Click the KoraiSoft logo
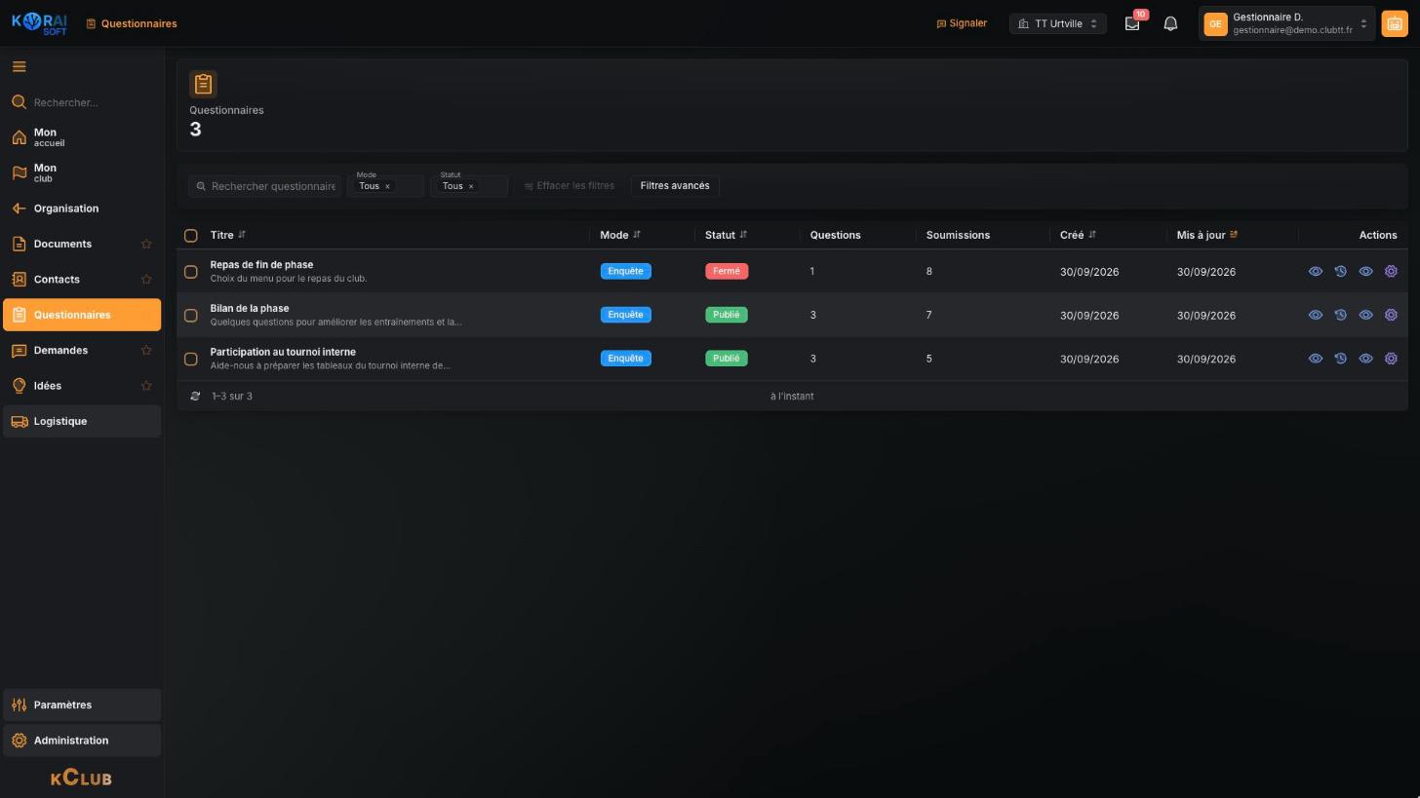The width and height of the screenshot is (1420, 798). coord(39,23)
